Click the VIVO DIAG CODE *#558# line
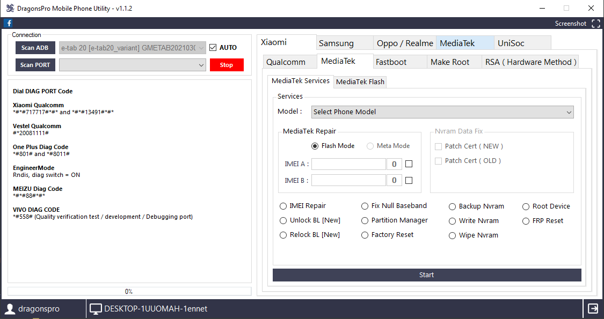This screenshot has width=604, height=319. [103, 217]
